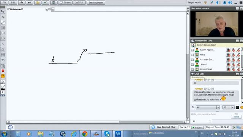243x137 pixels.
Task: Open the Whiteboard 1 tab dropdown arrow
Action: point(47,9)
